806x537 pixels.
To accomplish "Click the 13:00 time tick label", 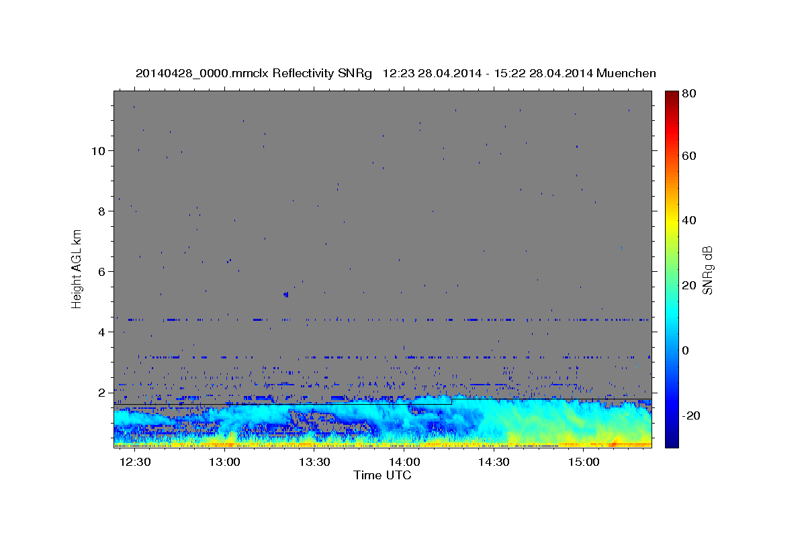I will (224, 462).
